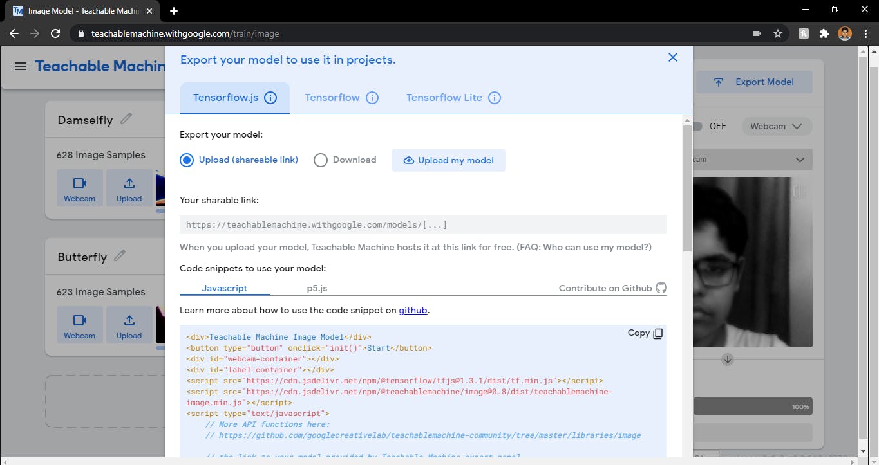
Task: Click the browser address bar URL
Action: point(185,33)
